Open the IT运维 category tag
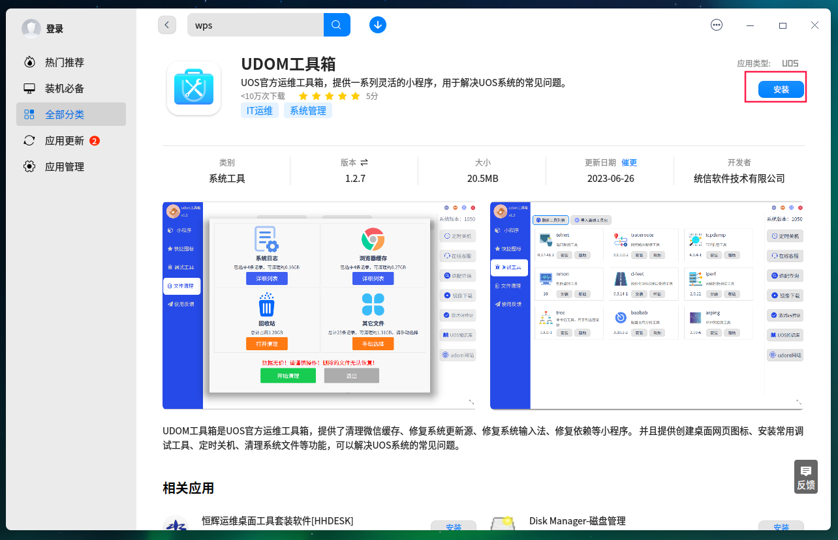Viewport: 838px width, 540px height. [x=259, y=110]
